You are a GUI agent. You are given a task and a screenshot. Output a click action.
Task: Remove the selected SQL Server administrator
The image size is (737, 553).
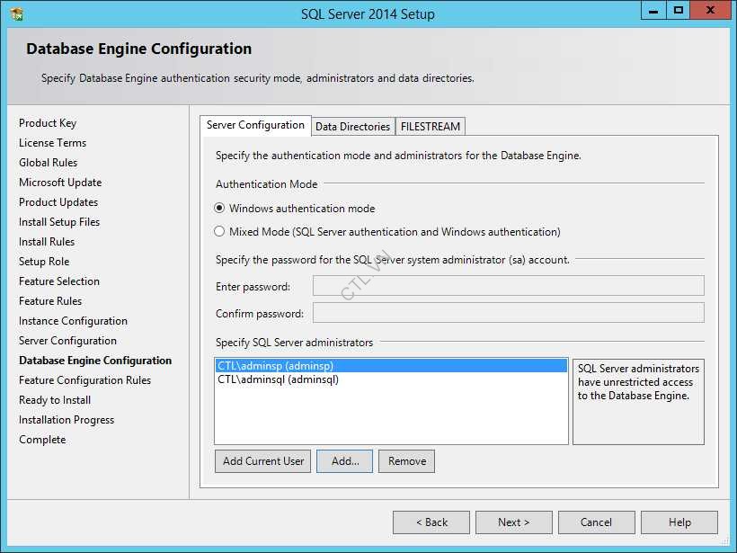pos(406,460)
